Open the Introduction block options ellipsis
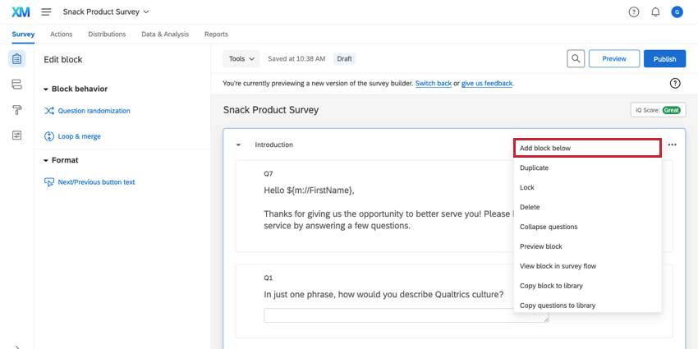698x349 pixels. [x=673, y=145]
